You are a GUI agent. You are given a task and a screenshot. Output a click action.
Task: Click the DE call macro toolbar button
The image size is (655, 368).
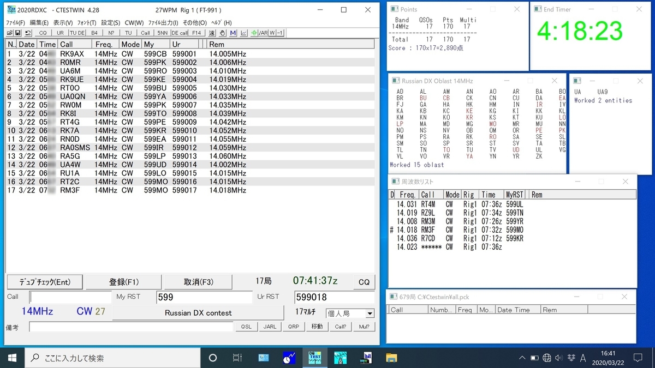pyautogui.click(x=179, y=33)
